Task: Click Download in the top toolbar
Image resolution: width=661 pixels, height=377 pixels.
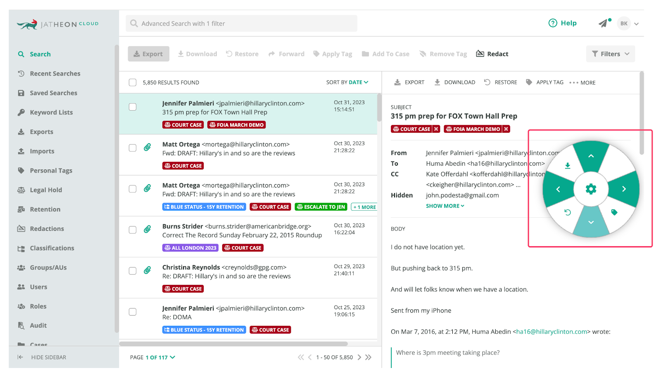Action: (197, 54)
